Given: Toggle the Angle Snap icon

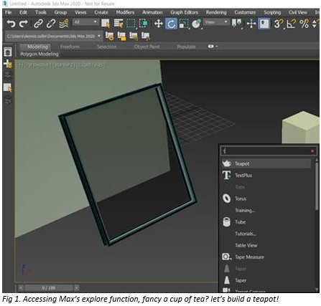Looking at the screenshot, I should pyautogui.click(x=291, y=24).
